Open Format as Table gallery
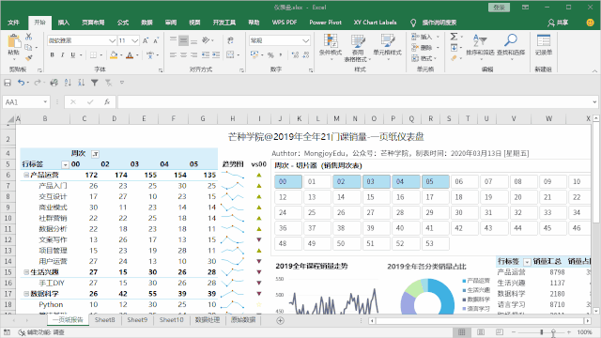601x338 pixels. (358, 48)
